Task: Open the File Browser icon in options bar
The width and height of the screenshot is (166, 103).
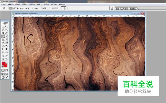Action: click(112, 8)
